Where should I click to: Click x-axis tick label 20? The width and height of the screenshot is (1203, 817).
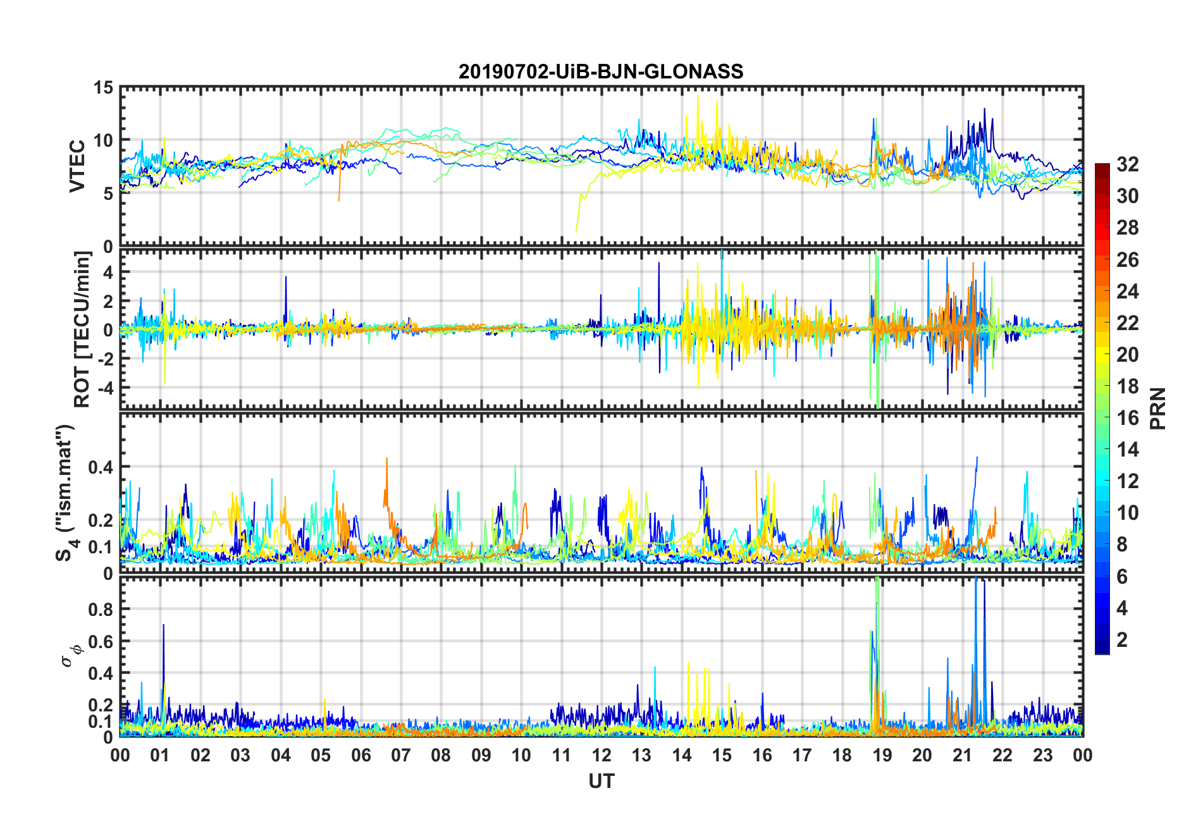click(922, 755)
